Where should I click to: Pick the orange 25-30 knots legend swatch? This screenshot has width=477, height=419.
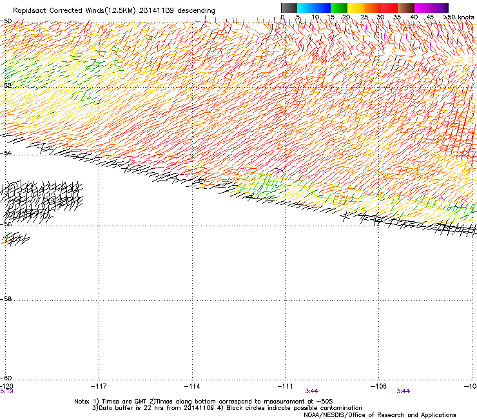(373, 8)
